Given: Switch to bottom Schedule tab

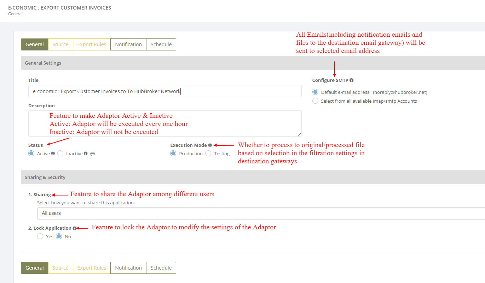Looking at the screenshot, I should click(161, 268).
